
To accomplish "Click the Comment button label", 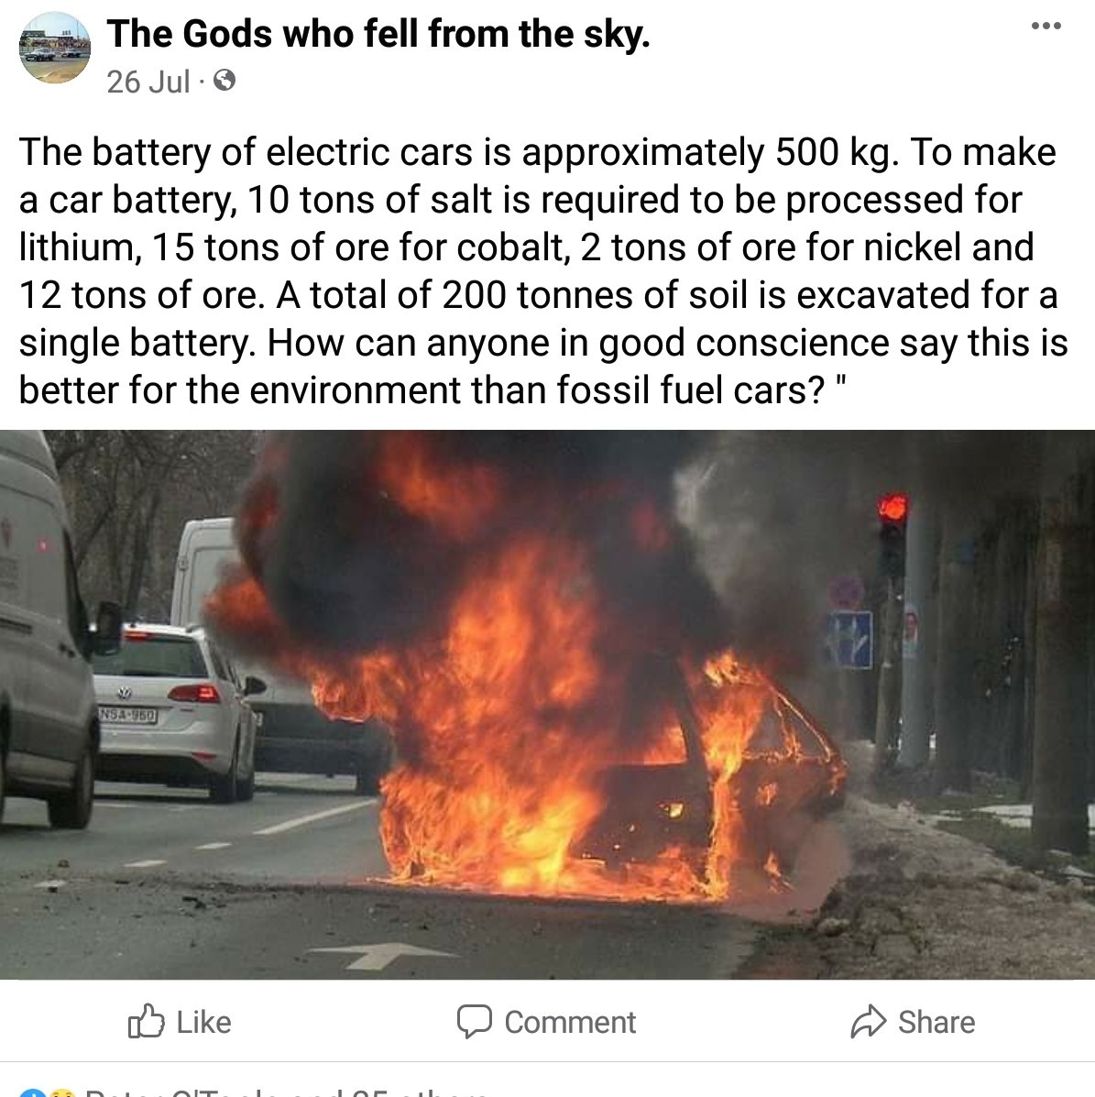I will click(570, 1022).
